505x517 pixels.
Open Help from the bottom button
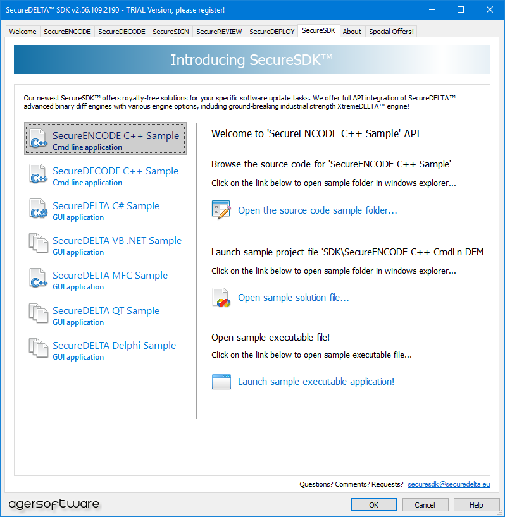(477, 505)
